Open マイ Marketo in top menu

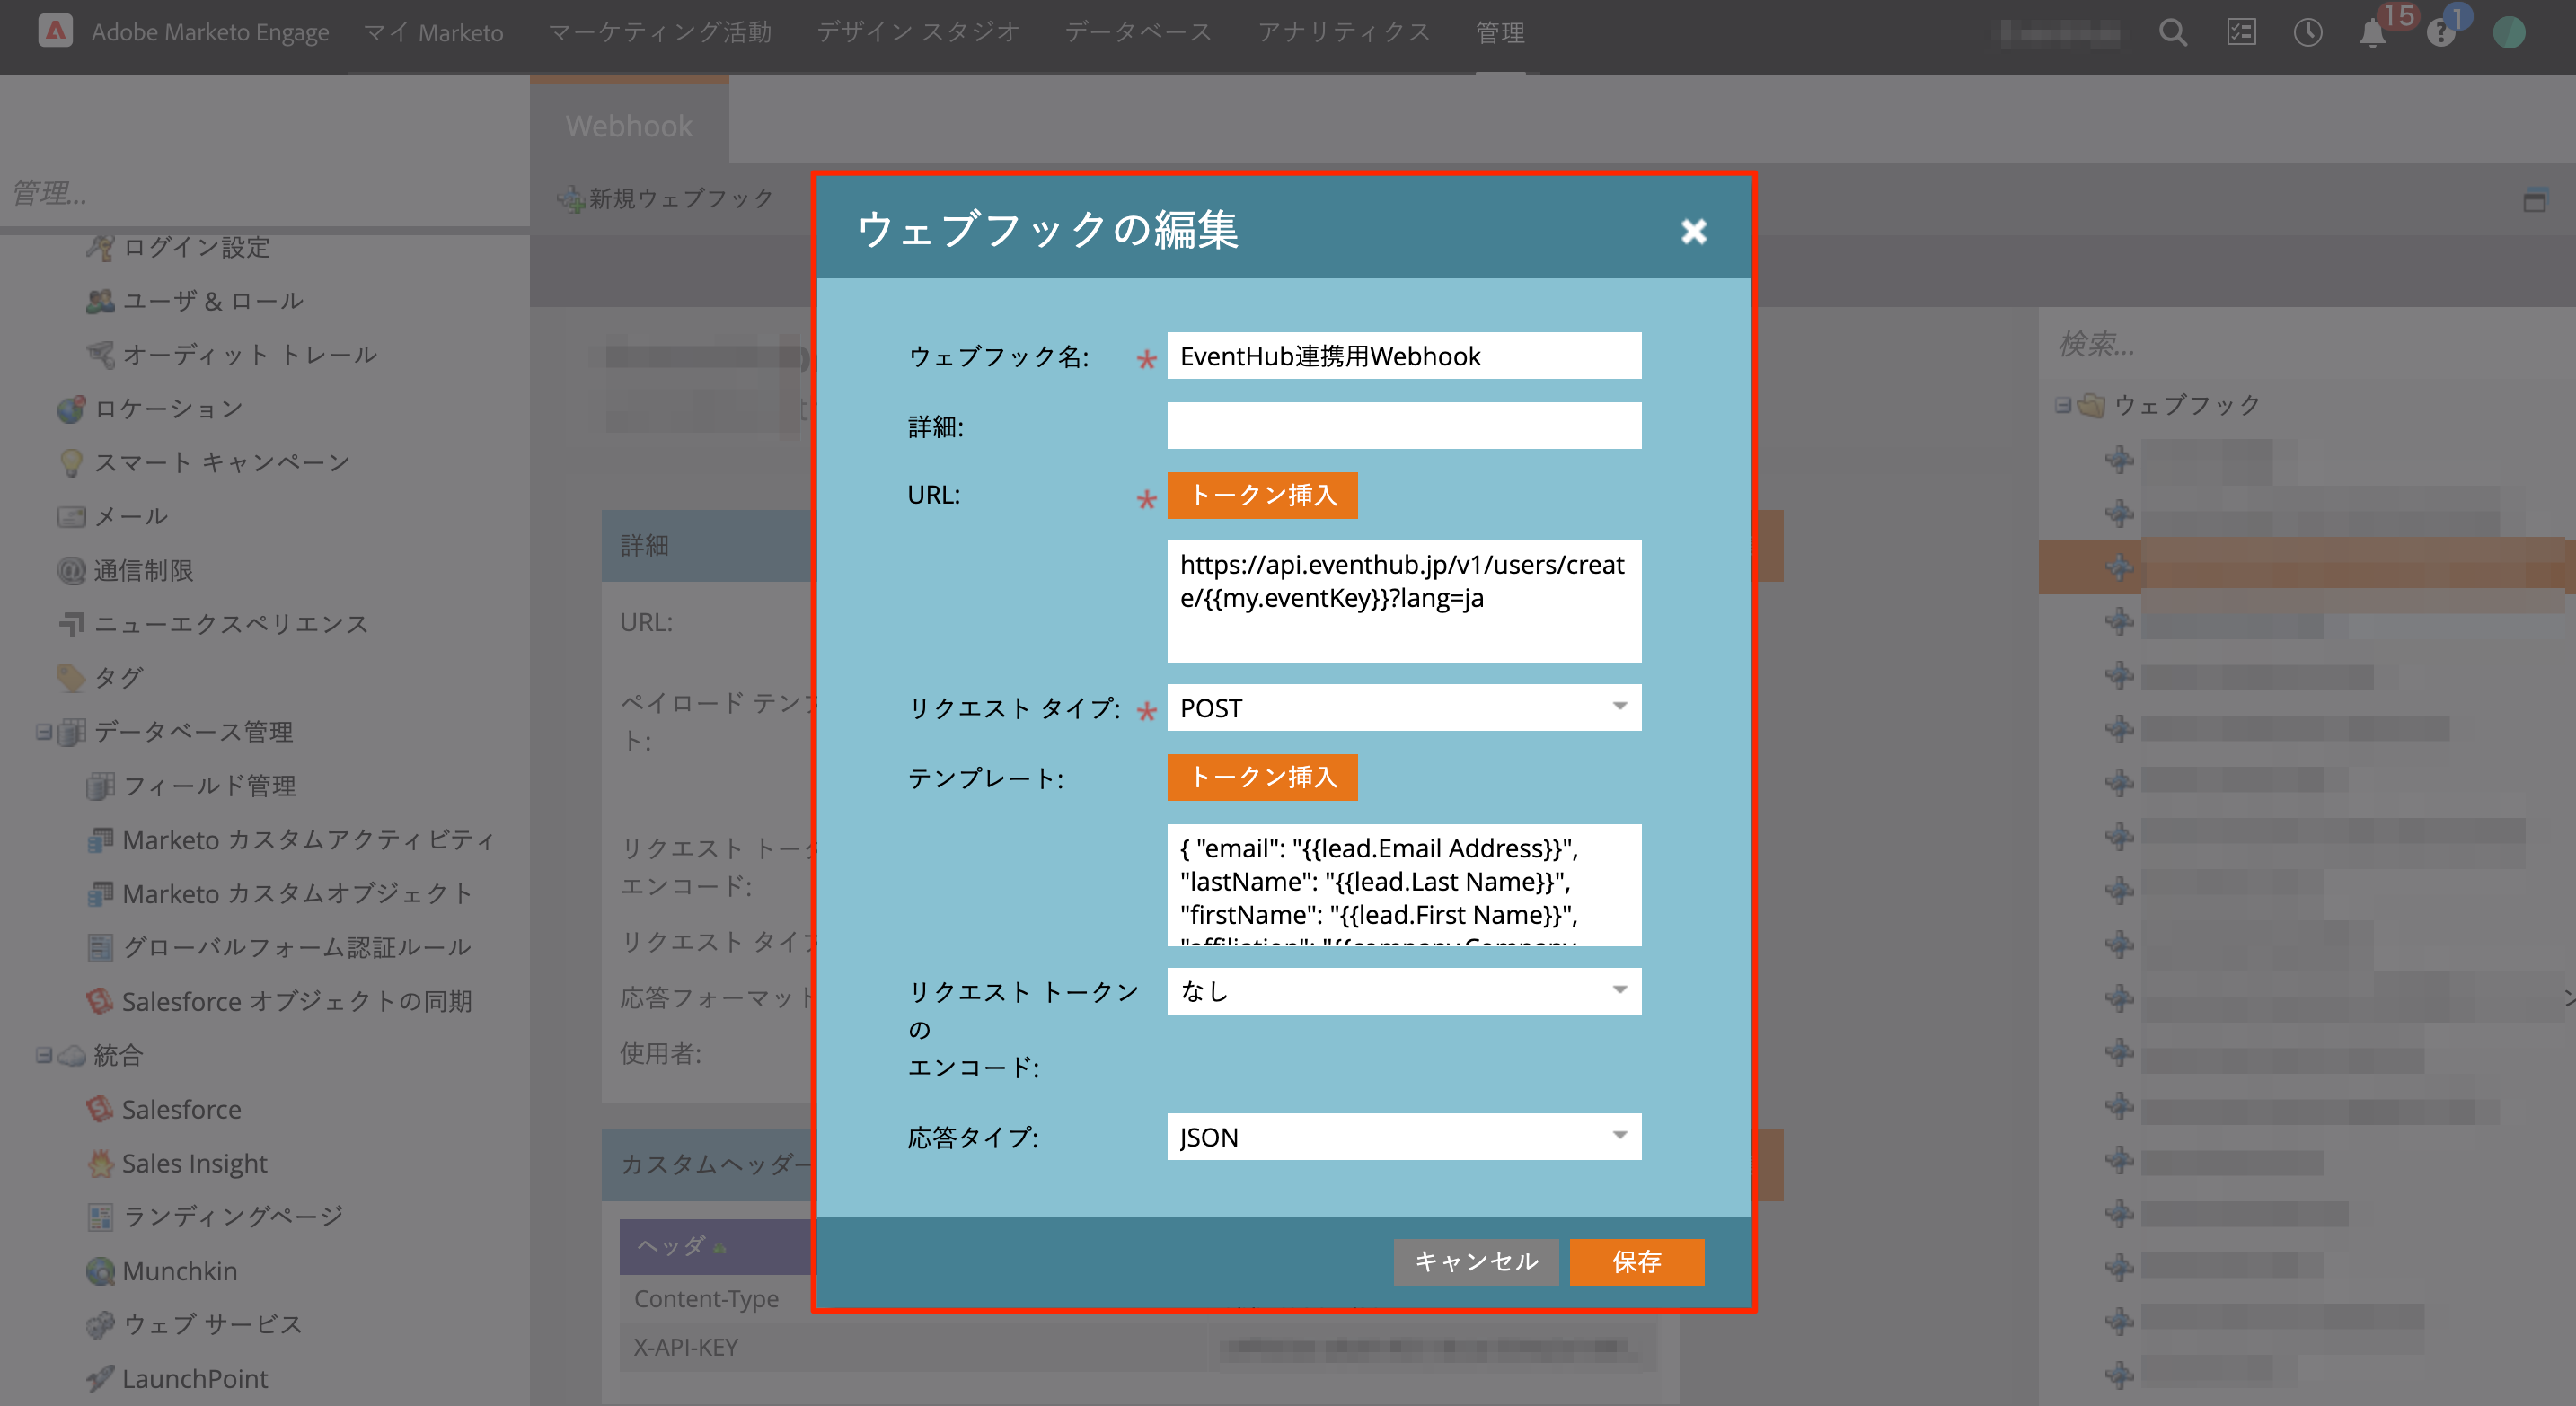(433, 33)
